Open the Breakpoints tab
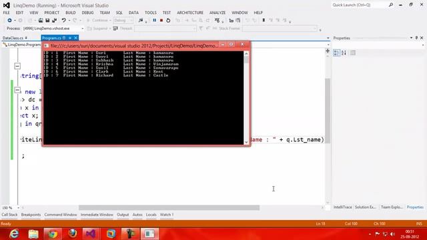The width and height of the screenshot is (427, 240). 31,215
